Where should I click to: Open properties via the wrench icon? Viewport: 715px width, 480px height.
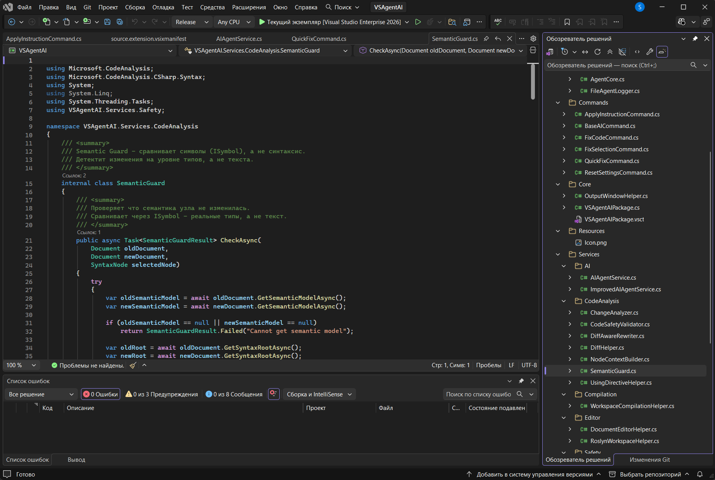click(649, 52)
